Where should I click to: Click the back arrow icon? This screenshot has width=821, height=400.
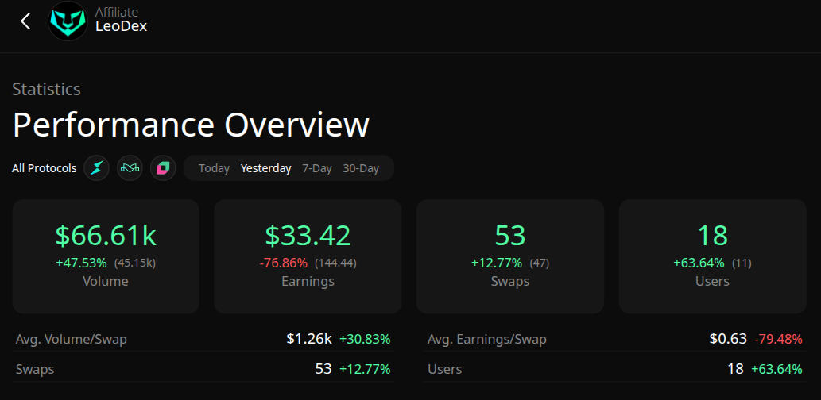[x=25, y=21]
